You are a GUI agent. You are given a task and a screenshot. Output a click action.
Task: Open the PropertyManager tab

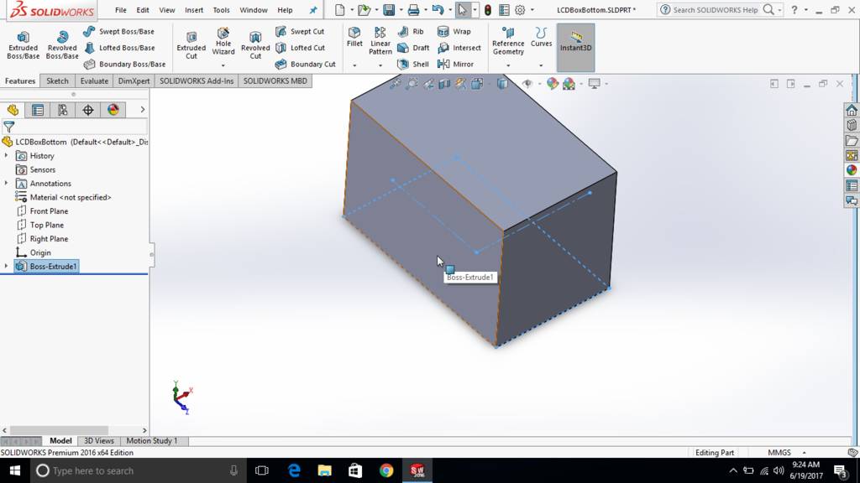click(x=38, y=110)
